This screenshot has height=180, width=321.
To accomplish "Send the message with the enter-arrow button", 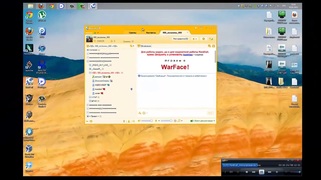I will tap(210, 113).
